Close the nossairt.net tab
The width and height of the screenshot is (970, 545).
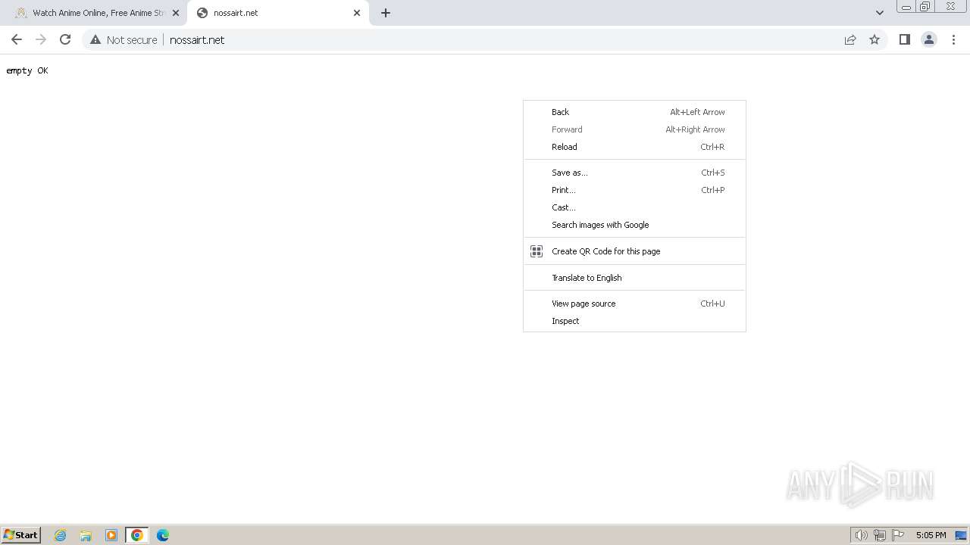(x=357, y=13)
